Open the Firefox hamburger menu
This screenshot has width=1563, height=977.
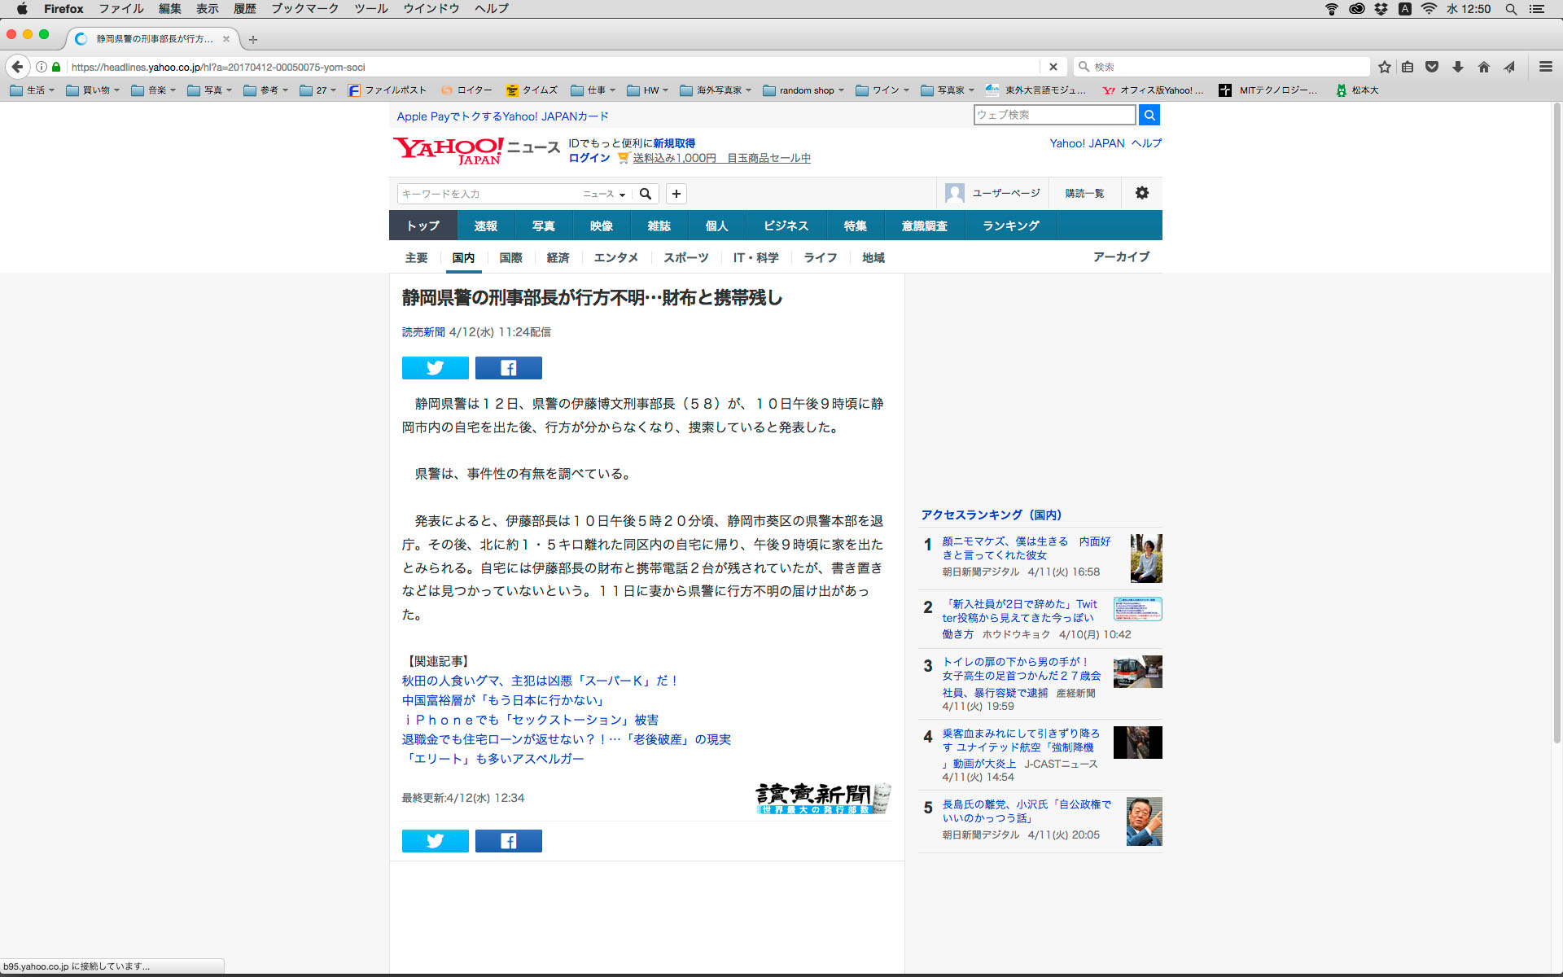(x=1545, y=67)
